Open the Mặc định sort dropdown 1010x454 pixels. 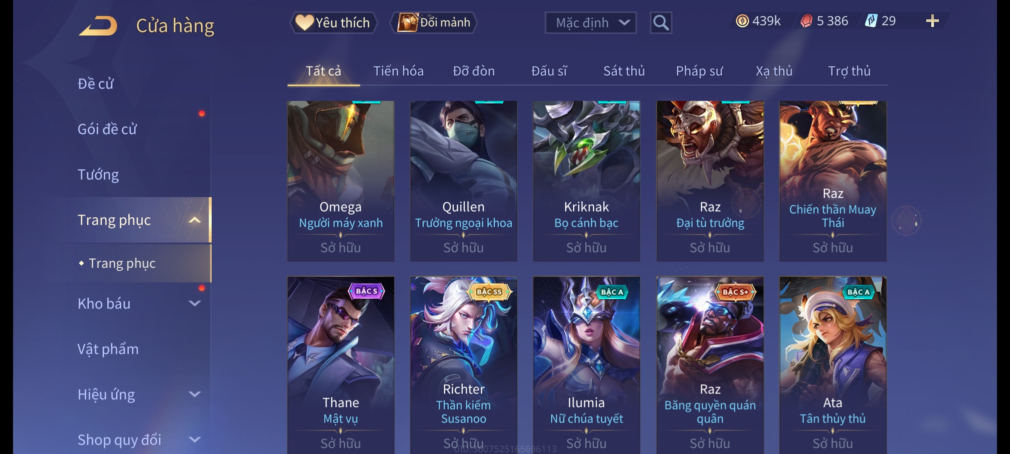590,23
